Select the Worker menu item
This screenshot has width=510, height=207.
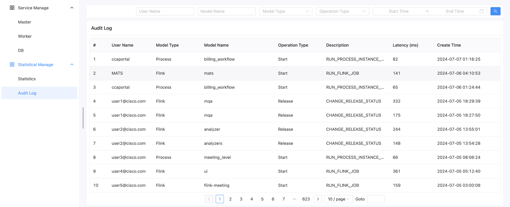point(25,36)
